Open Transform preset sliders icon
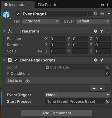 tap(102, 31)
